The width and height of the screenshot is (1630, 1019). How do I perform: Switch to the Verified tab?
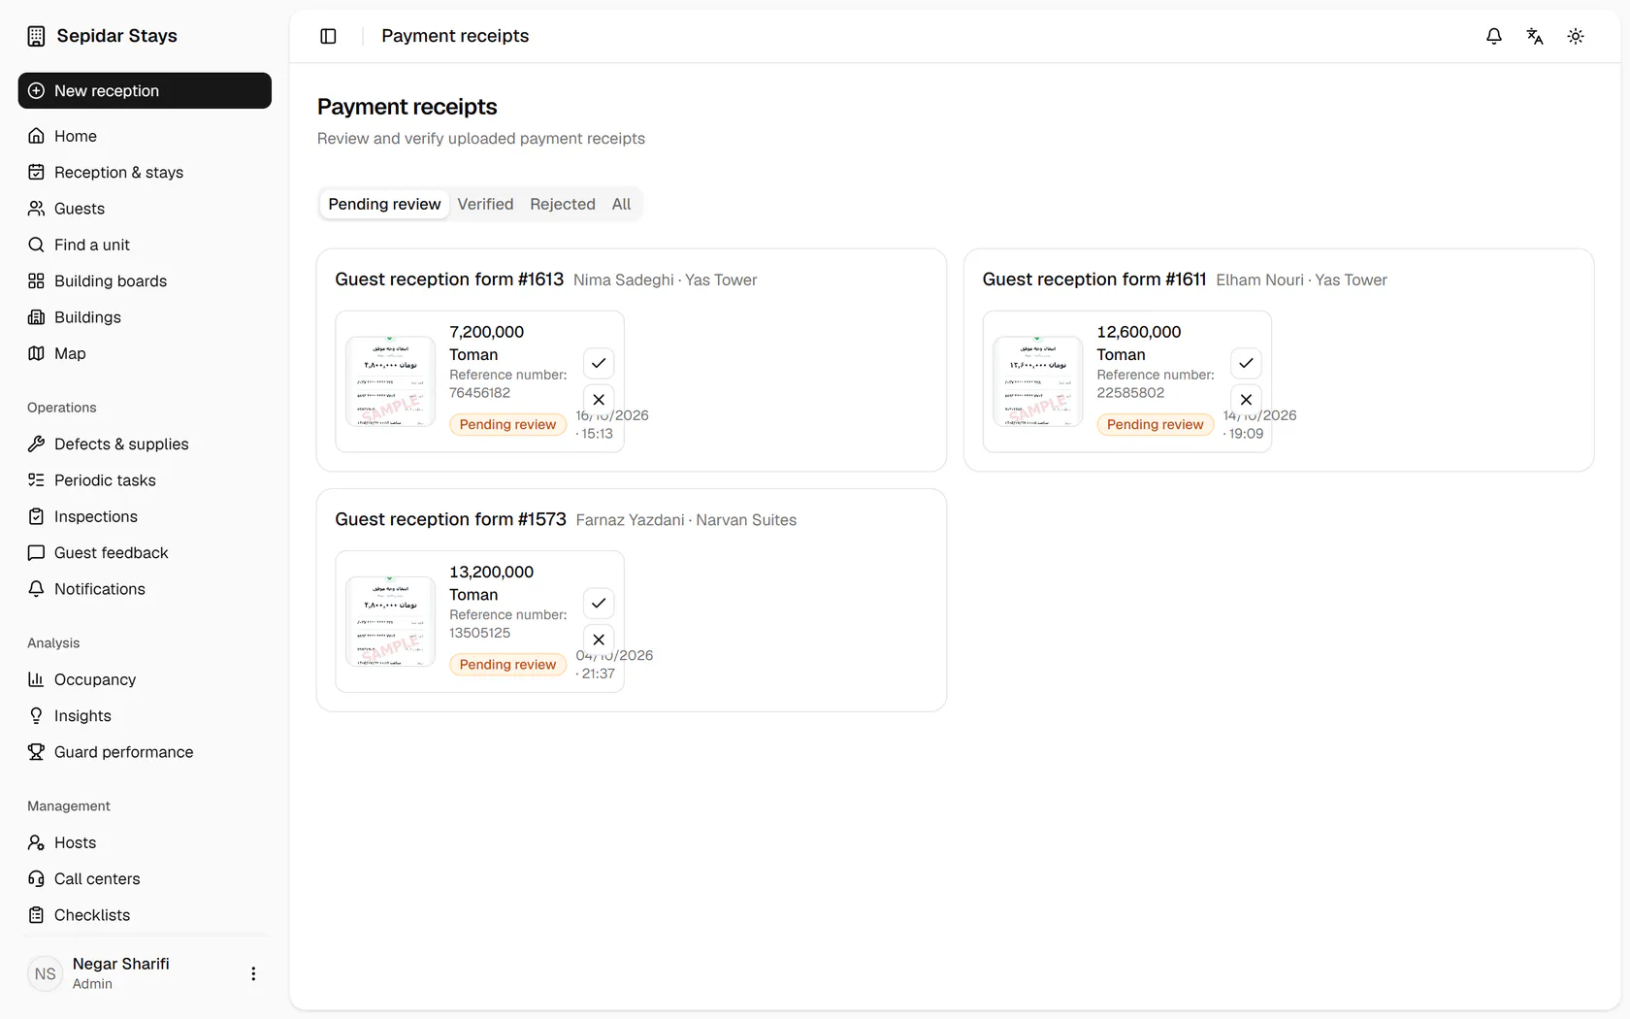[x=485, y=204]
